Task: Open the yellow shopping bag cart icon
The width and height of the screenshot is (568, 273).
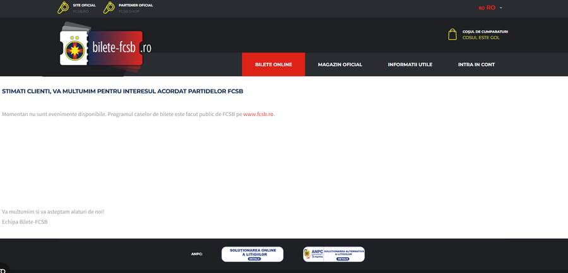Action: (x=452, y=35)
